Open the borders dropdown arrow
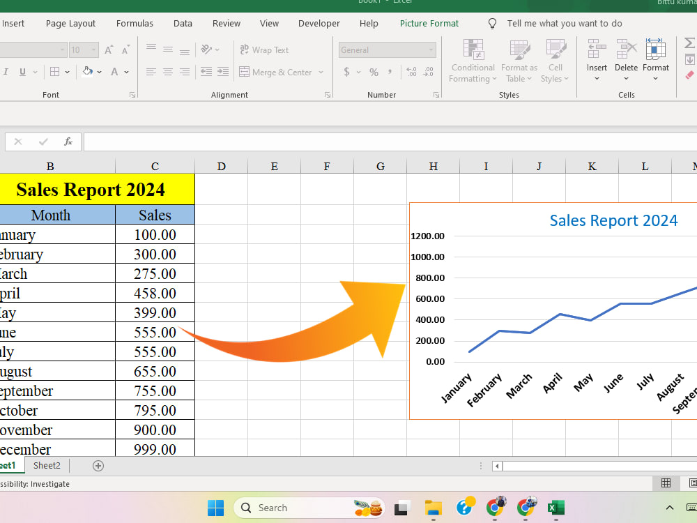This screenshot has height=523, width=697. (67, 72)
